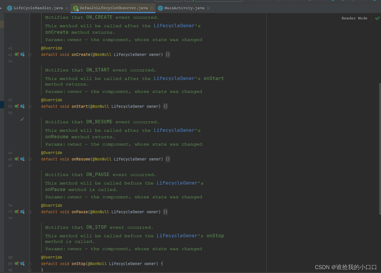381x273 pixels.
Task: Click the fold-end marker on line 90
Action: coord(30,270)
